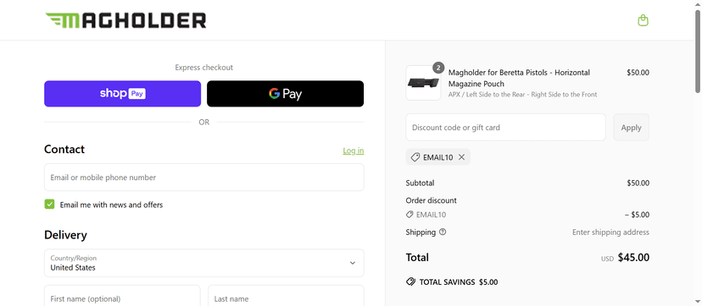702x306 pixels.
Task: Uncheck Email me with news and offers
Action: (x=49, y=205)
